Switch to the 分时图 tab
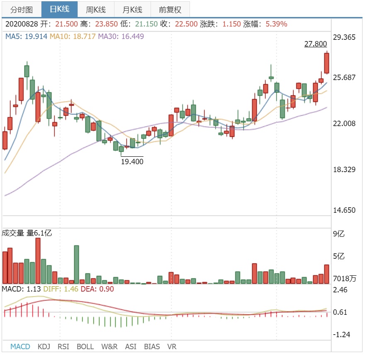Image resolution: width=365 pixels, height=355 pixels. pos(22,10)
